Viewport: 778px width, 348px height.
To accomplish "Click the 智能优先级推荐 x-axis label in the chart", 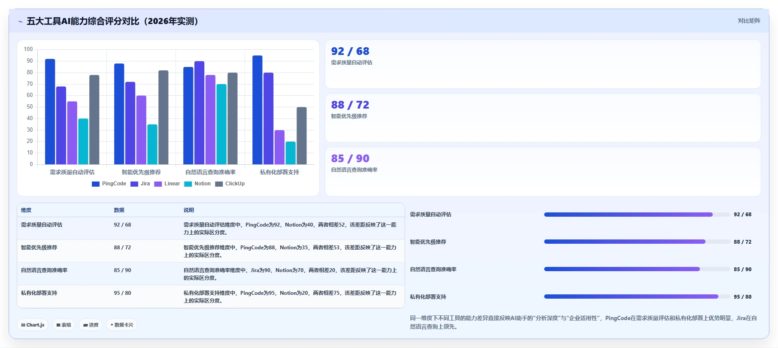I will [x=141, y=172].
